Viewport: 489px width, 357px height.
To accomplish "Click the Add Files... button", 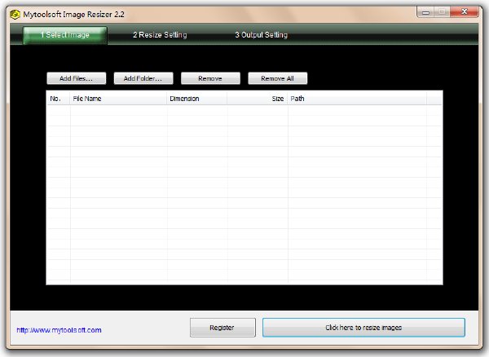I will [x=77, y=78].
